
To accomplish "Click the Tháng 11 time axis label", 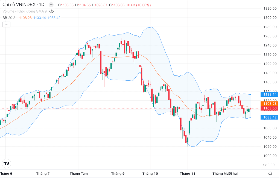I will [x=188, y=174].
